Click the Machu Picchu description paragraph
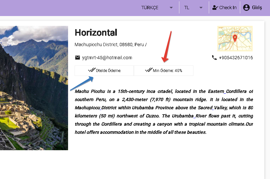270x179 pixels. pos(164,112)
